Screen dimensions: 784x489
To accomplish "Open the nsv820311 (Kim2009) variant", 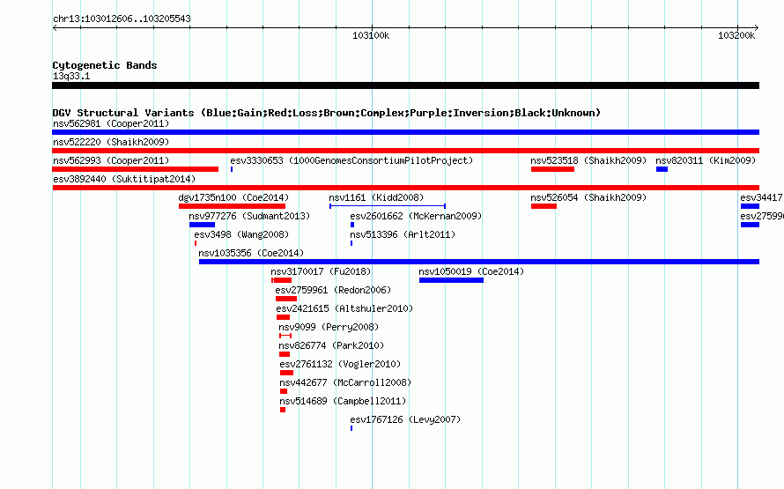I will pos(706,160).
